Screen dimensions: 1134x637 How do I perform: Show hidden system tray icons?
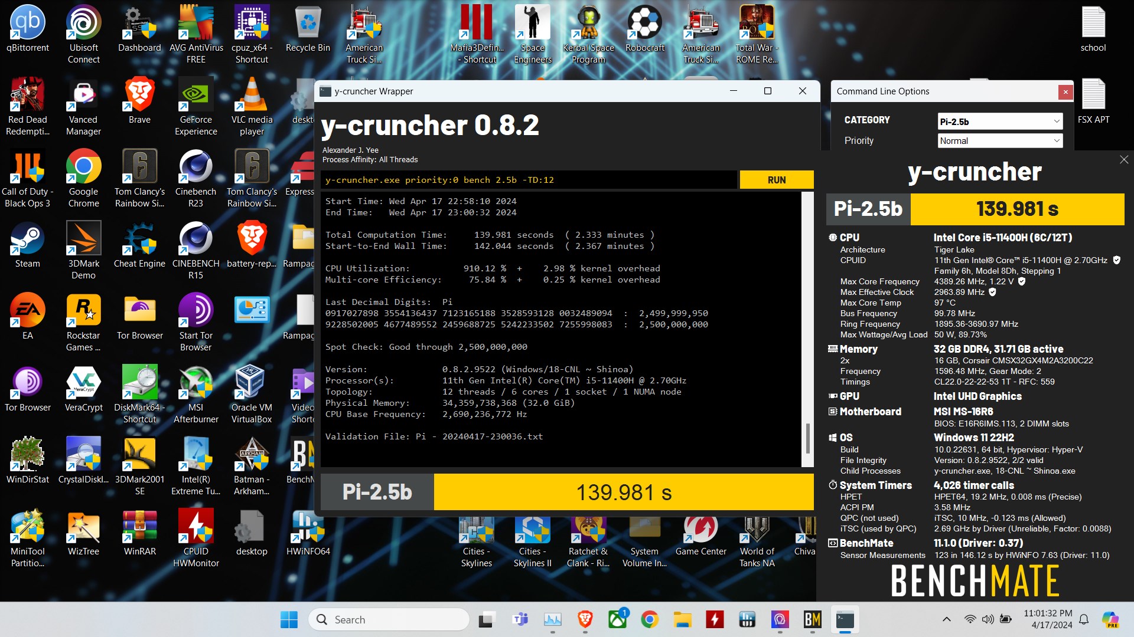coord(946,619)
